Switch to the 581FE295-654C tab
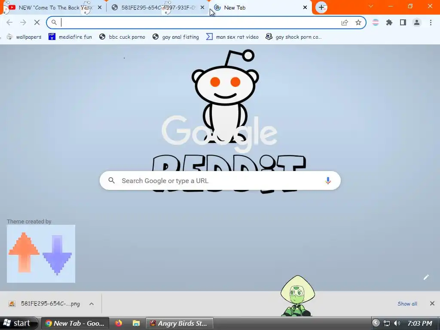Viewport: 440px width, 330px height. (158, 8)
